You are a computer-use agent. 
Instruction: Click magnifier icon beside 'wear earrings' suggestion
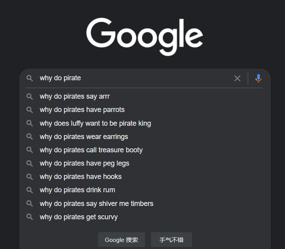point(30,137)
